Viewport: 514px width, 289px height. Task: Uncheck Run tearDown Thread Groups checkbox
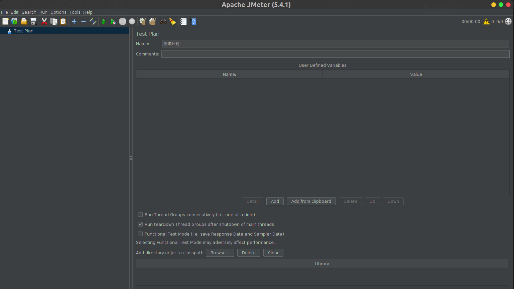(140, 224)
